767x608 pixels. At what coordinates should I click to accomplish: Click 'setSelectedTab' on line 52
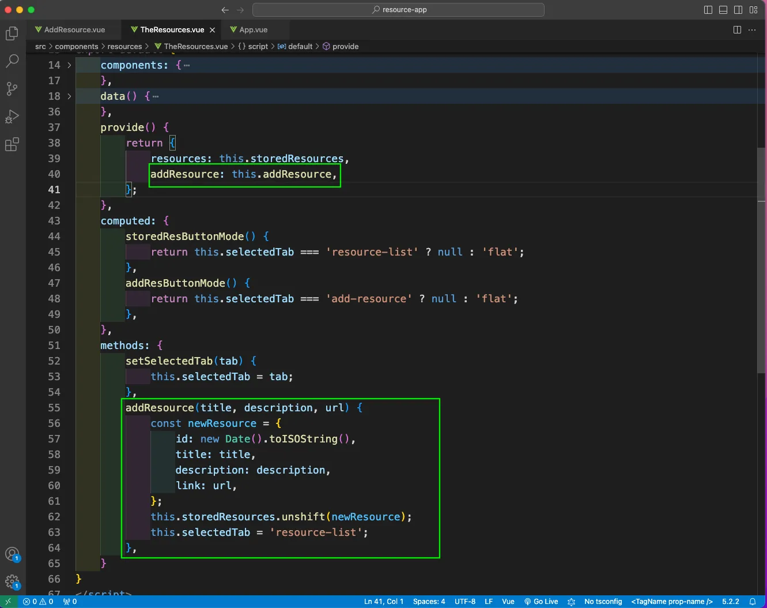169,361
